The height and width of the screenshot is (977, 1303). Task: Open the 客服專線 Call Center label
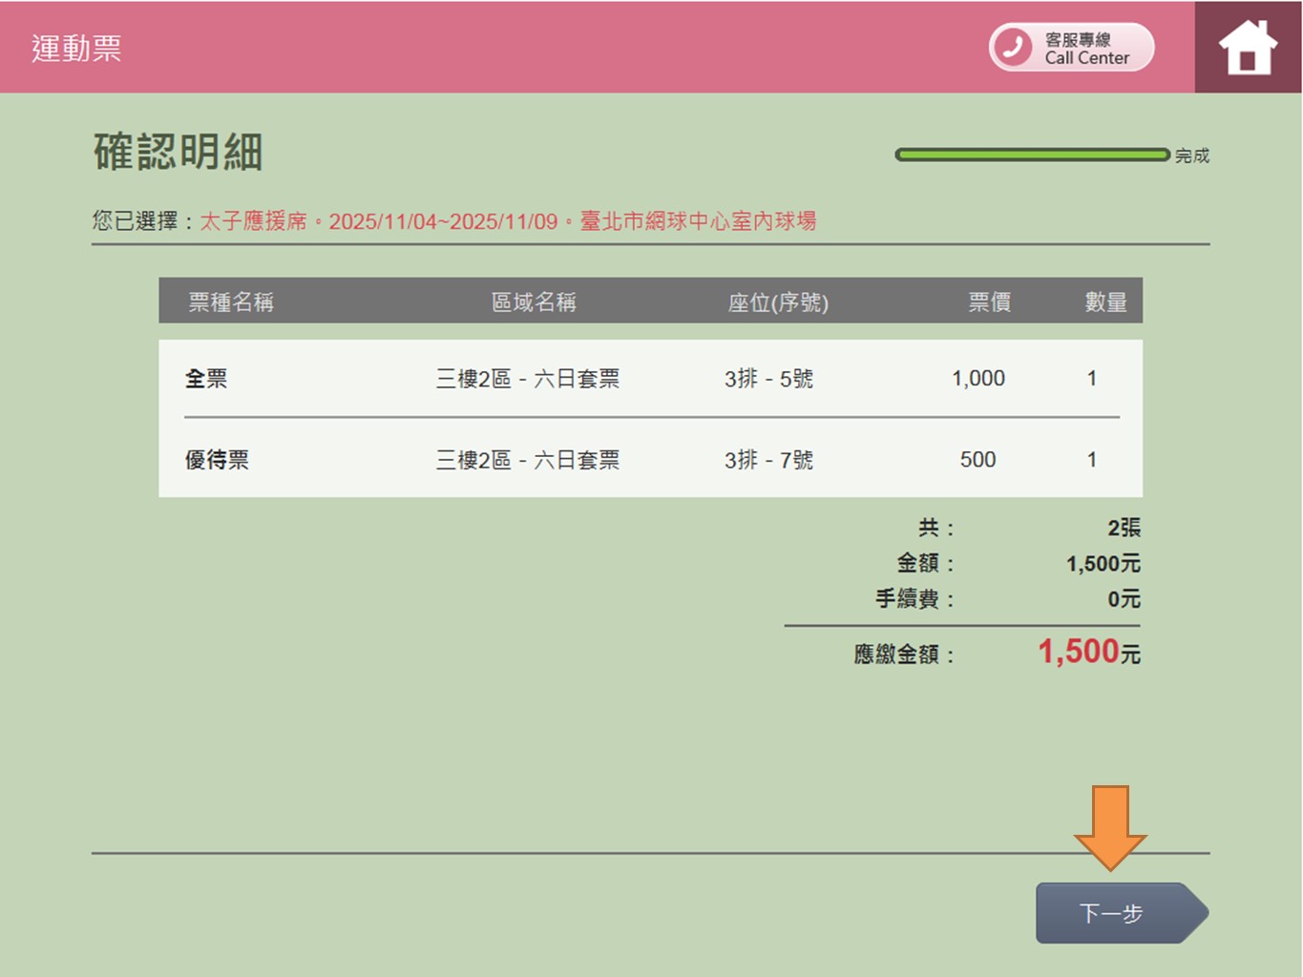[x=1086, y=49]
